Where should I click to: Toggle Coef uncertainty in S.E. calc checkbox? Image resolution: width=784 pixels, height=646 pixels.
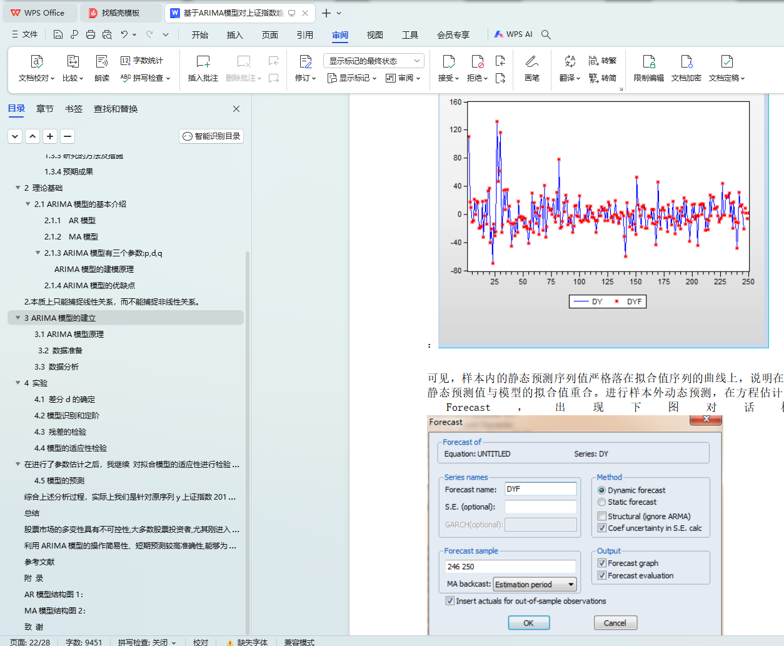(602, 528)
